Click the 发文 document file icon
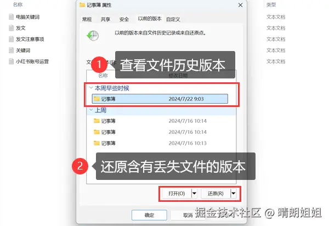Viewport: 329px width, 226px height. [x=12, y=28]
